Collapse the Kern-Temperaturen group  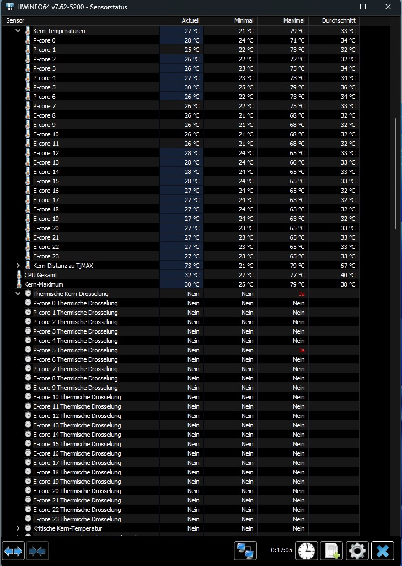pyautogui.click(x=18, y=31)
